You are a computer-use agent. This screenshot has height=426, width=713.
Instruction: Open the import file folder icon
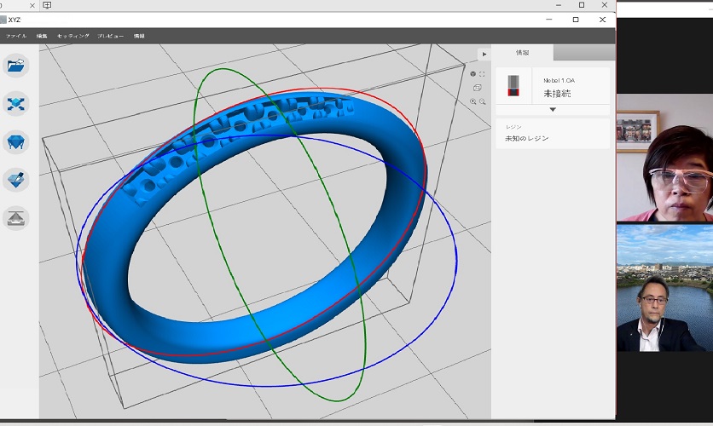(x=16, y=66)
